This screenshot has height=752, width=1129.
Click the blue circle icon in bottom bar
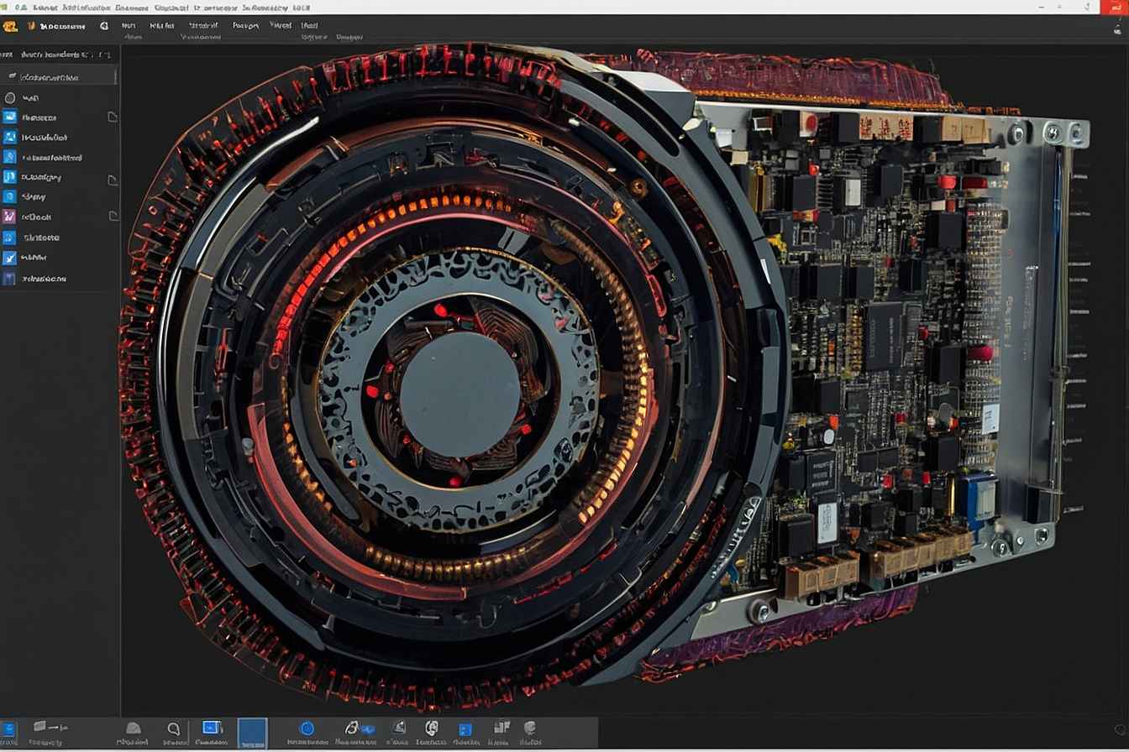(x=307, y=728)
